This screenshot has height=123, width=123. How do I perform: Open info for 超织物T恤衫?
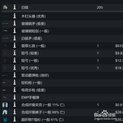pos(15,119)
